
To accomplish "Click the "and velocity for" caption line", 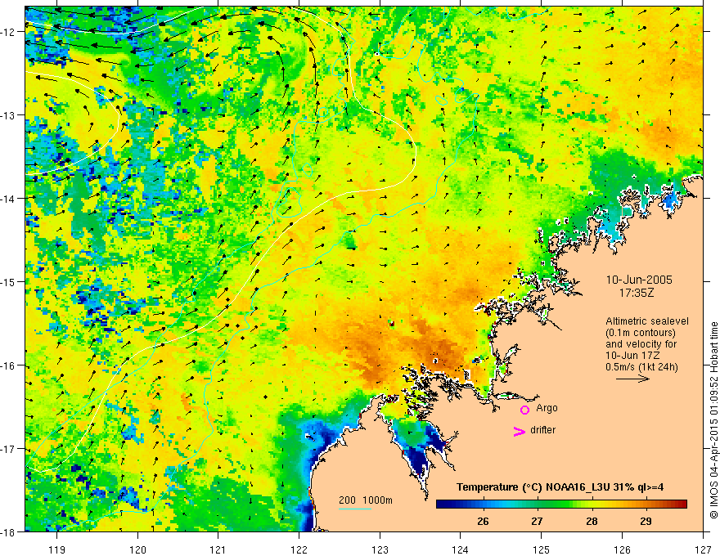I will (x=641, y=344).
